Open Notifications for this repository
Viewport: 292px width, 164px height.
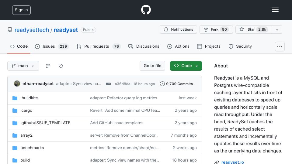[x=178, y=29]
